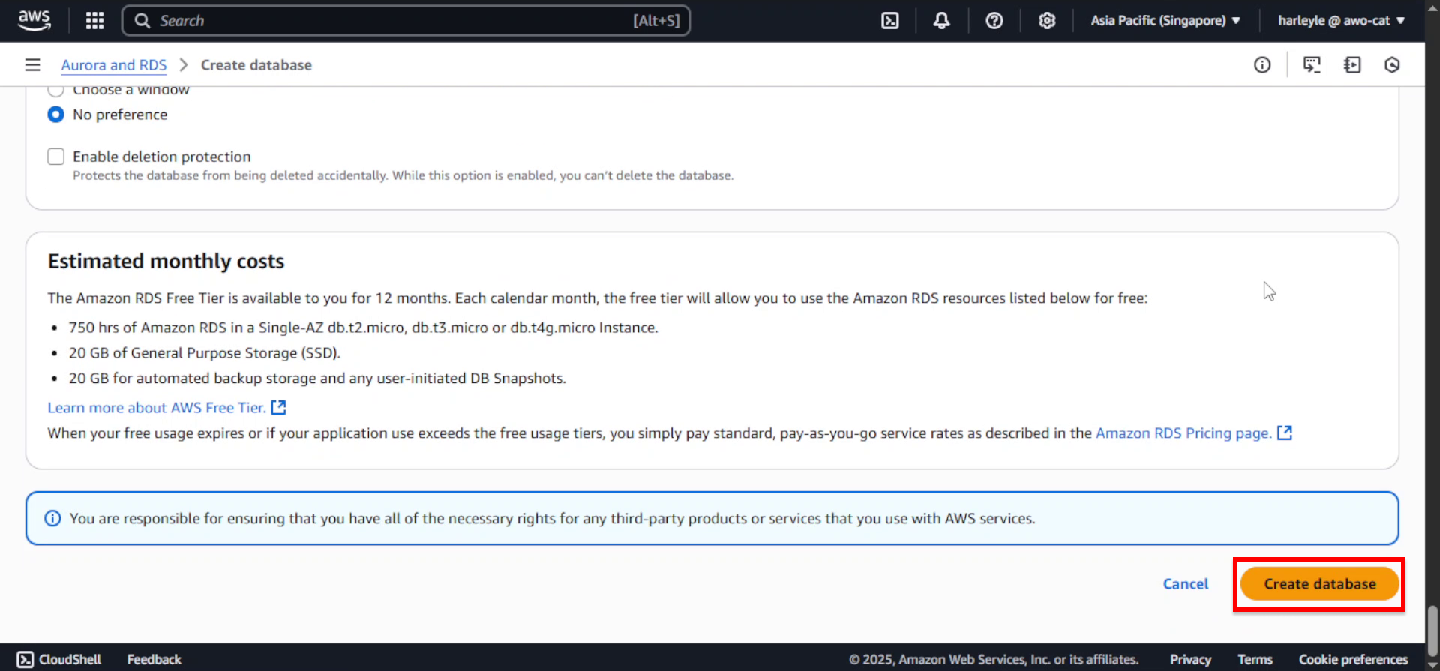Select the No preference radio option

click(55, 115)
